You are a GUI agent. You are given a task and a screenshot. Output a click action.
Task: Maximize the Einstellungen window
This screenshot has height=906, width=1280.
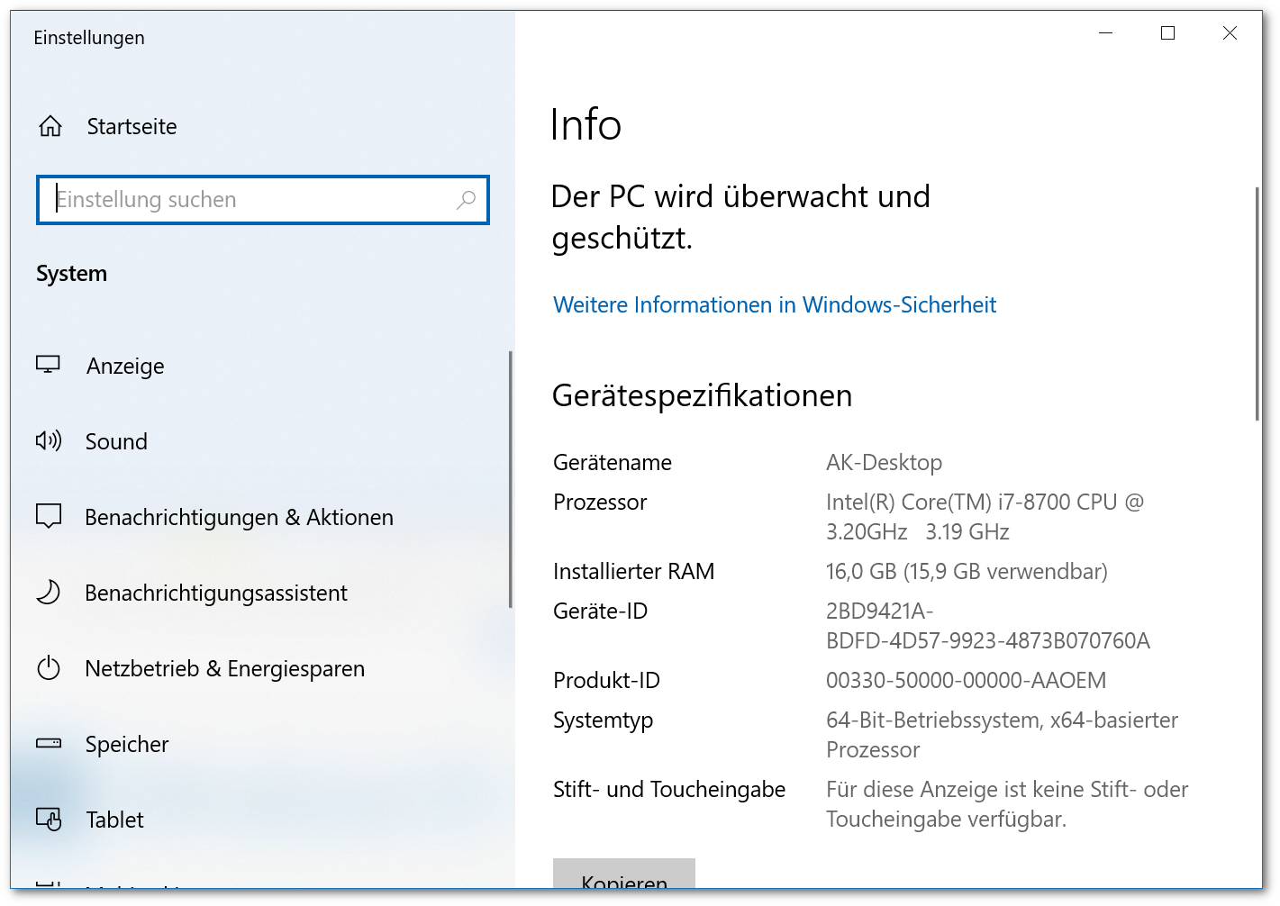coord(1167,33)
